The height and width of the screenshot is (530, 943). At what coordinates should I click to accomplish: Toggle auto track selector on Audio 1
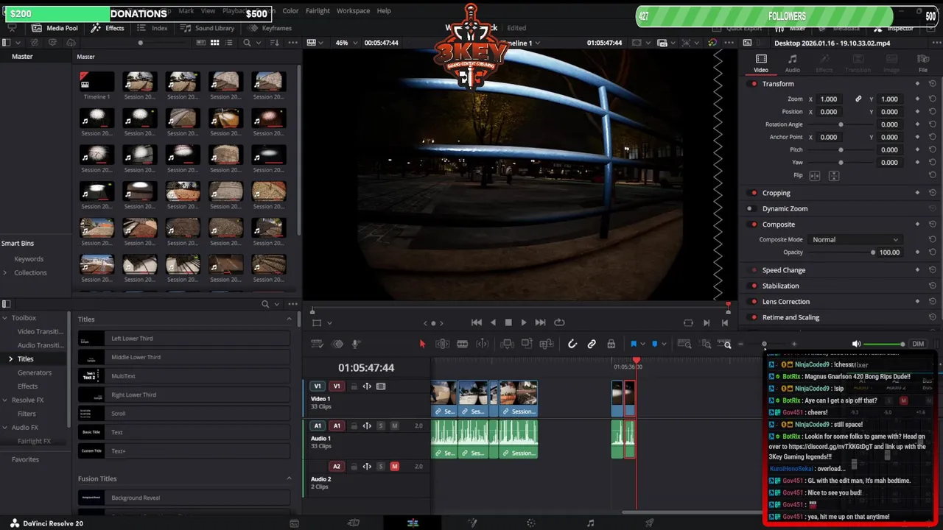pyautogui.click(x=367, y=425)
